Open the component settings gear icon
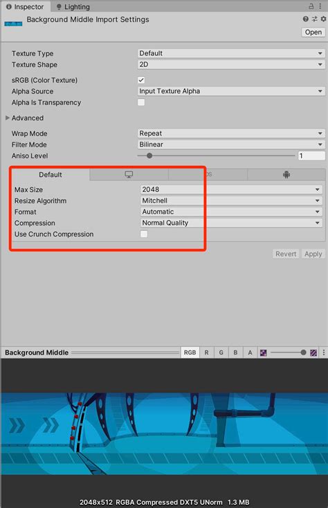 pos(323,19)
